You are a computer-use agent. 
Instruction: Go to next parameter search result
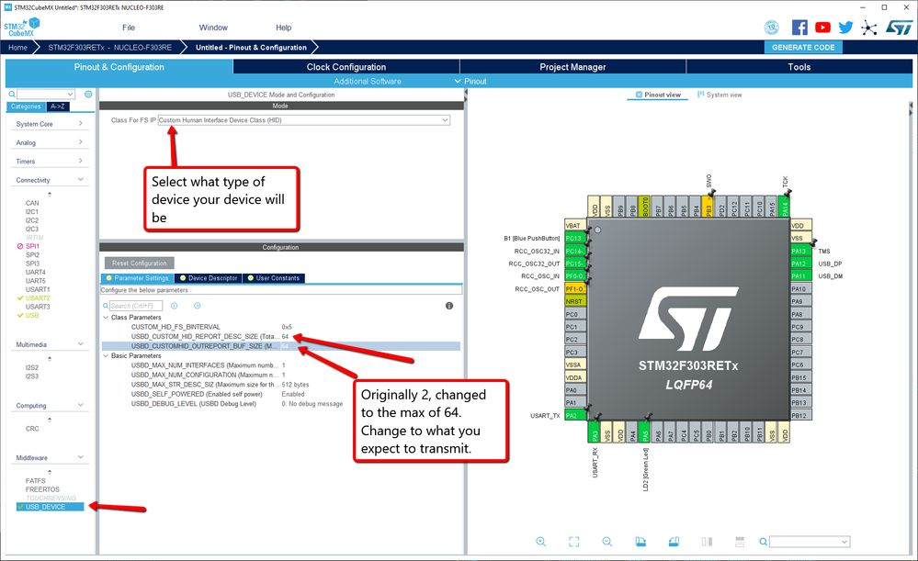pyautogui.click(x=198, y=306)
